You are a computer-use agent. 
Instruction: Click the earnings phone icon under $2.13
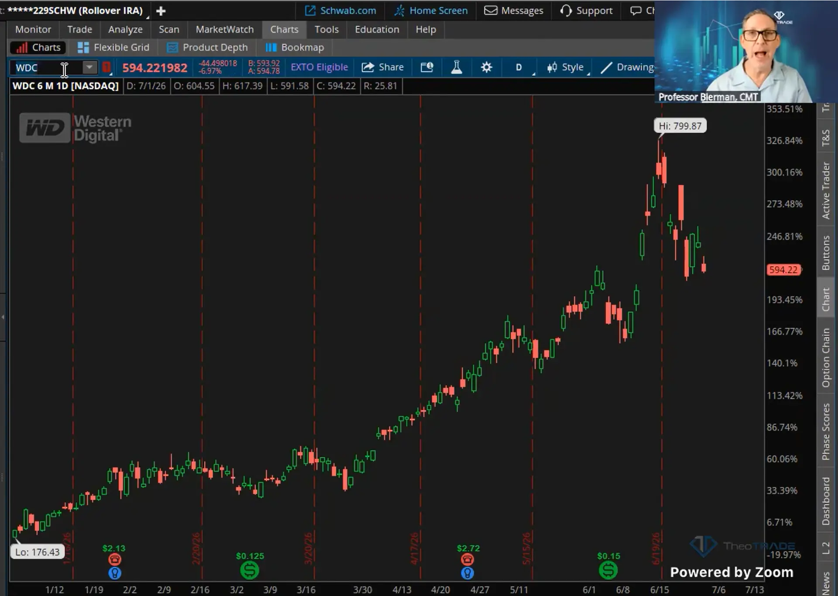coord(114,559)
